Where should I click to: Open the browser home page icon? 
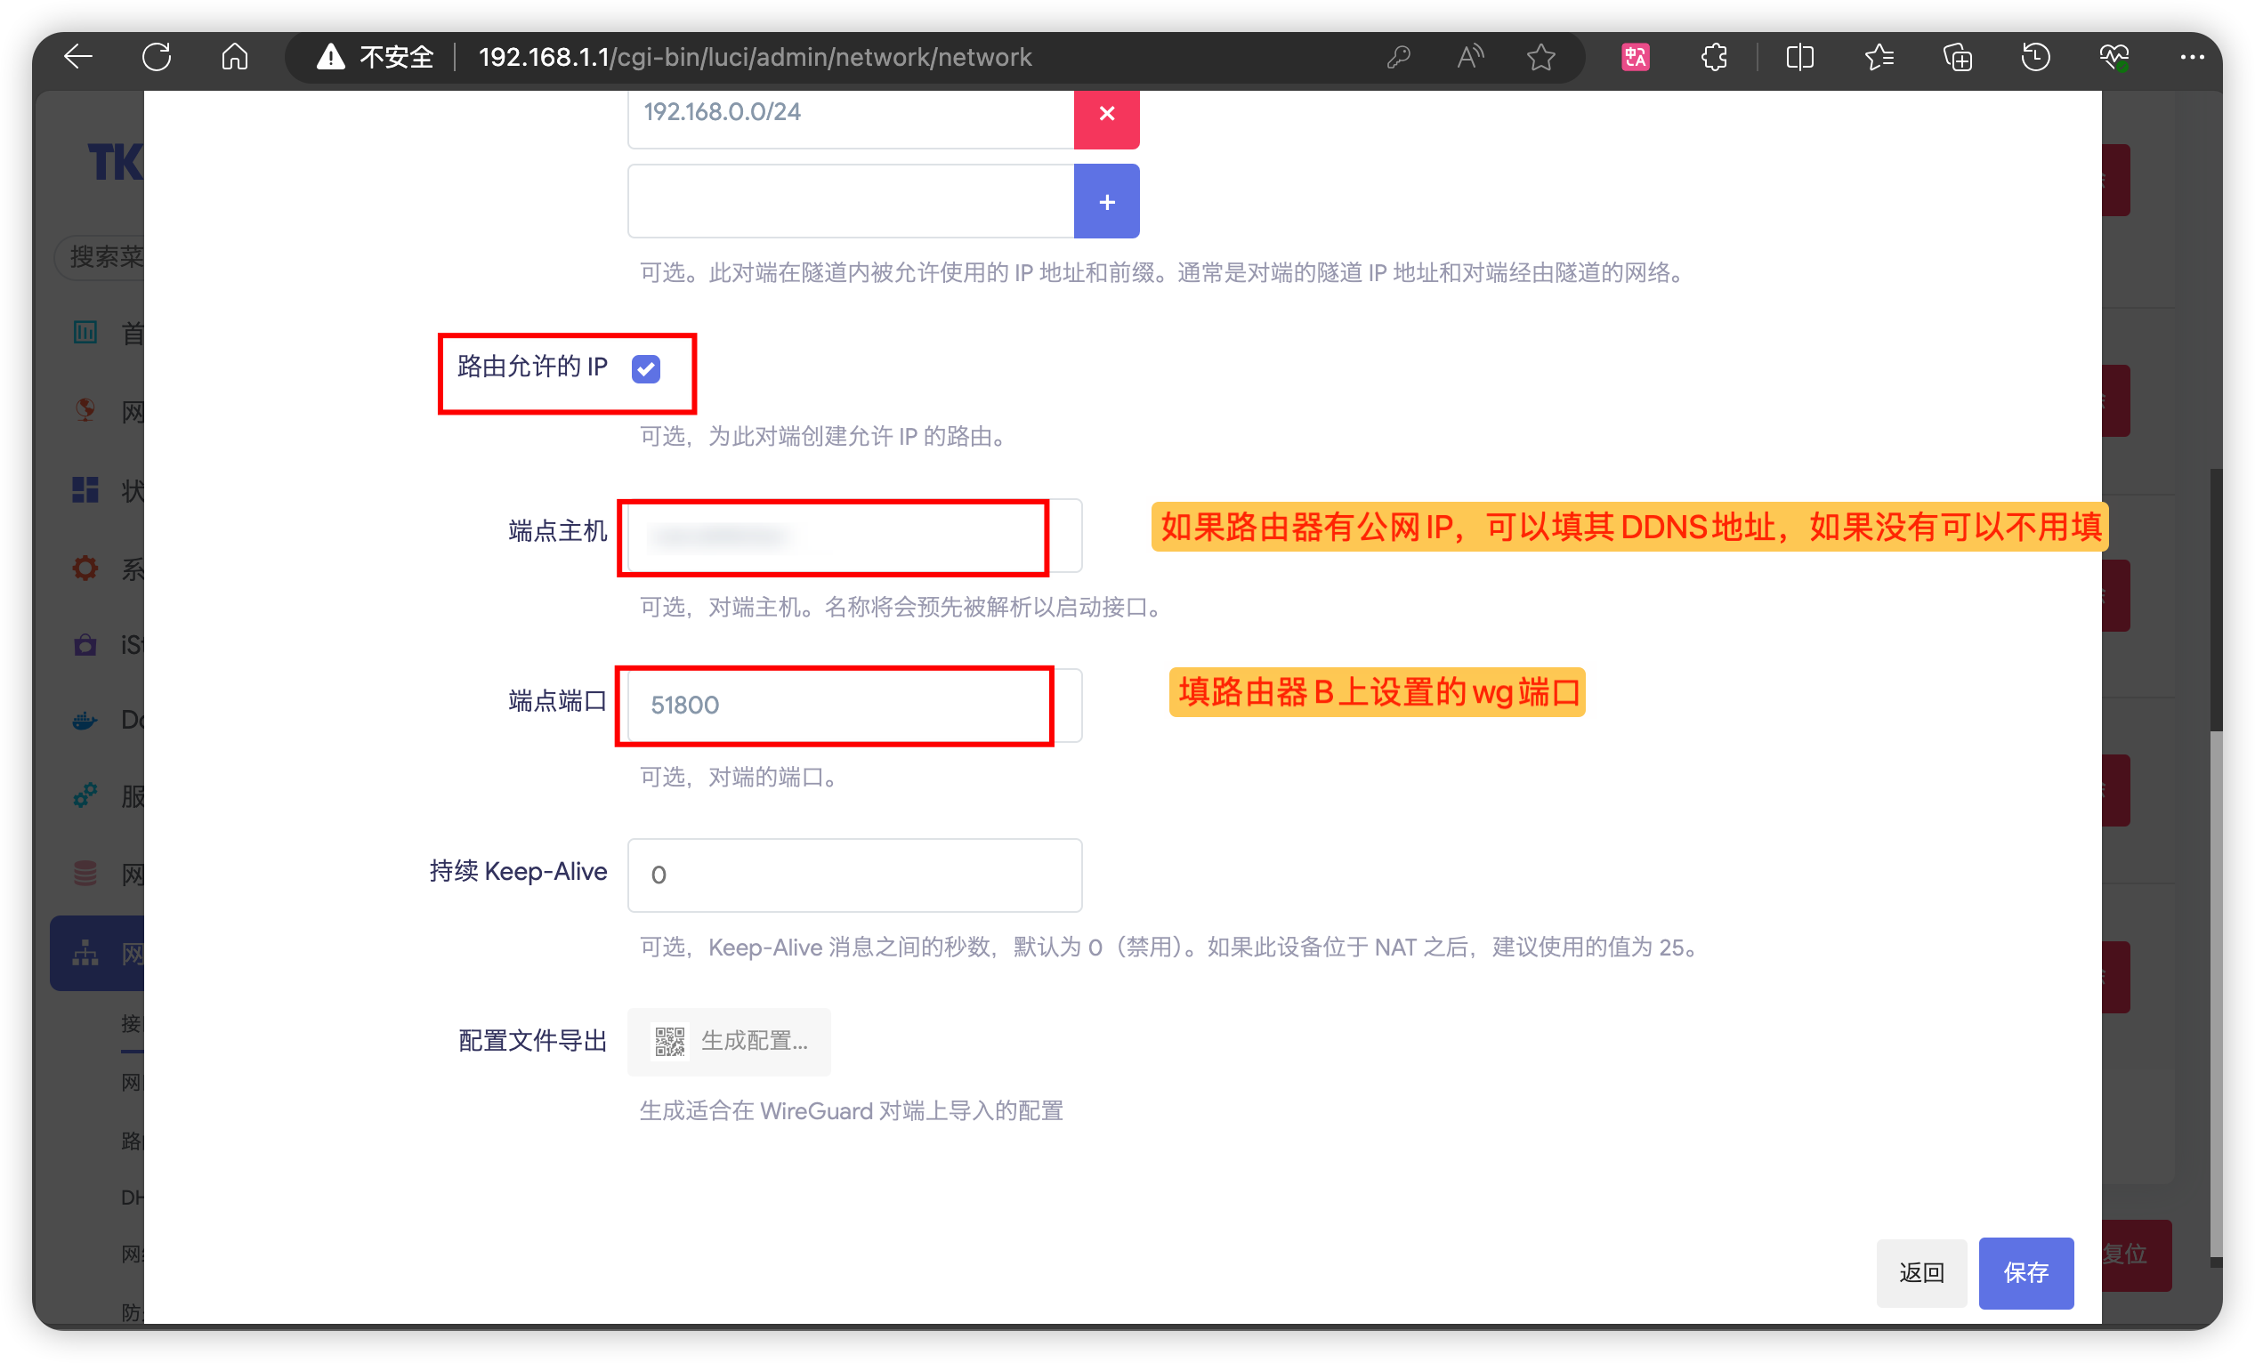(235, 57)
